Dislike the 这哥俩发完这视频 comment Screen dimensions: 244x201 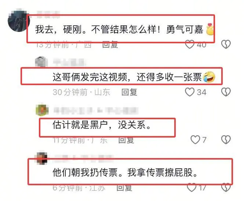(226, 92)
